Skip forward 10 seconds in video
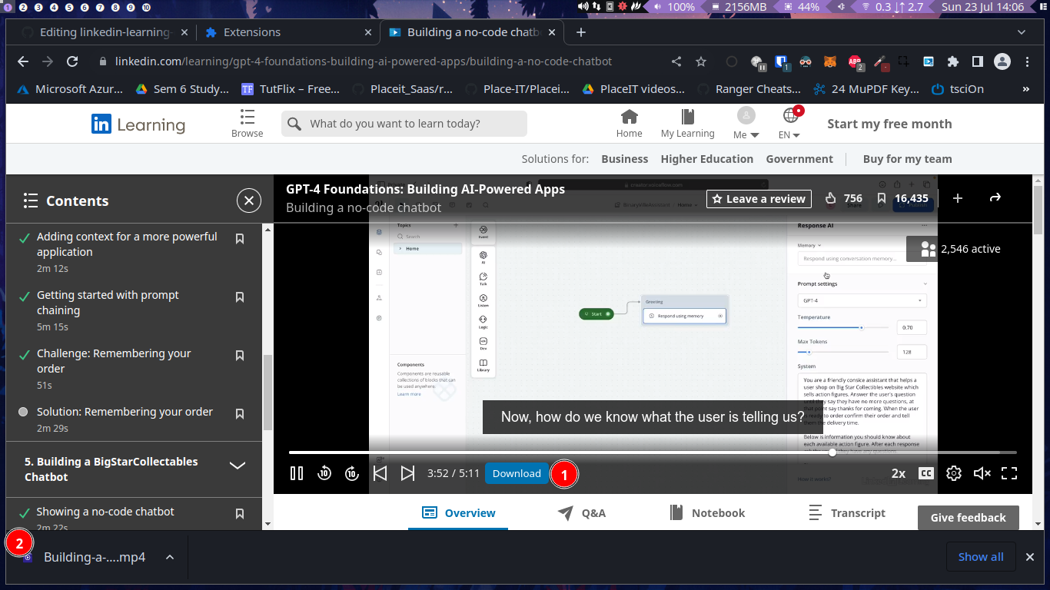This screenshot has height=590, width=1050. coord(352,473)
